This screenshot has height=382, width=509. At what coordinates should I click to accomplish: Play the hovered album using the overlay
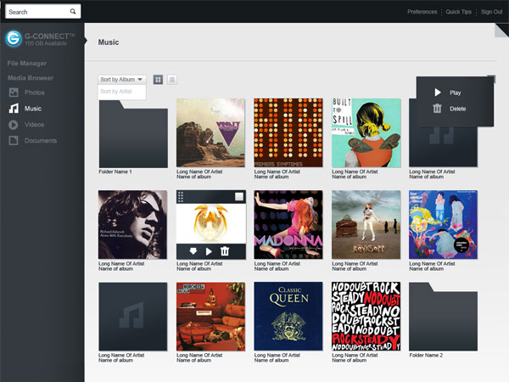pos(210,251)
